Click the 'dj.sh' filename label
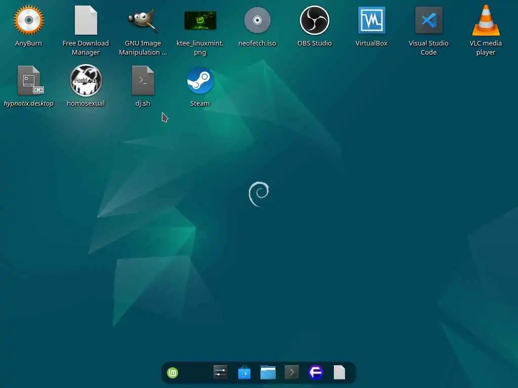Screen dimensions: 518x388 coord(143,103)
